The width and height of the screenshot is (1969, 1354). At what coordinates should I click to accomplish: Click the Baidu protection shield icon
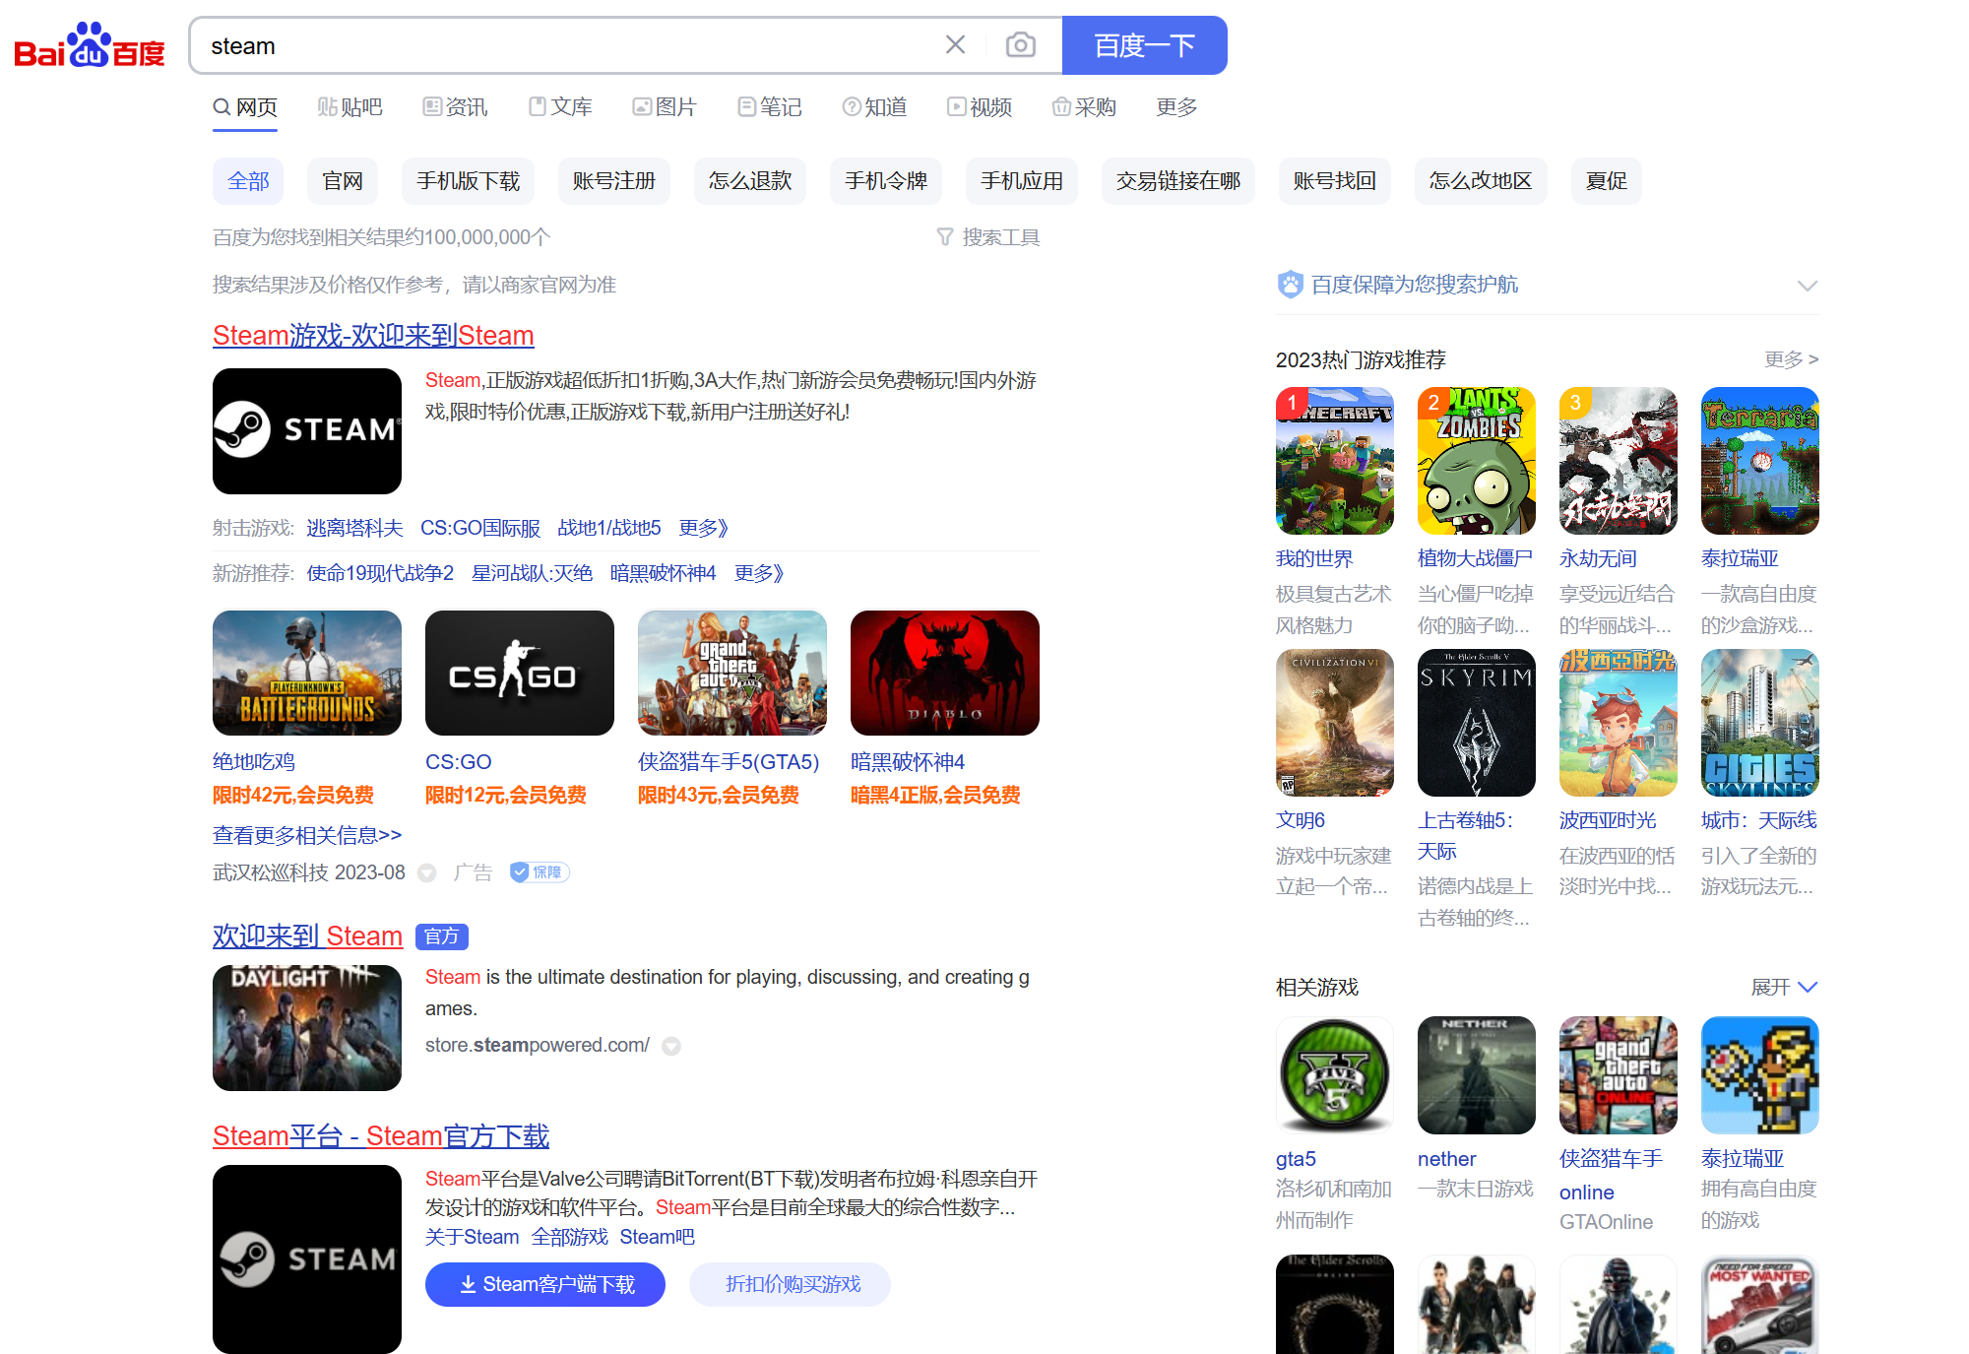click(x=1290, y=285)
